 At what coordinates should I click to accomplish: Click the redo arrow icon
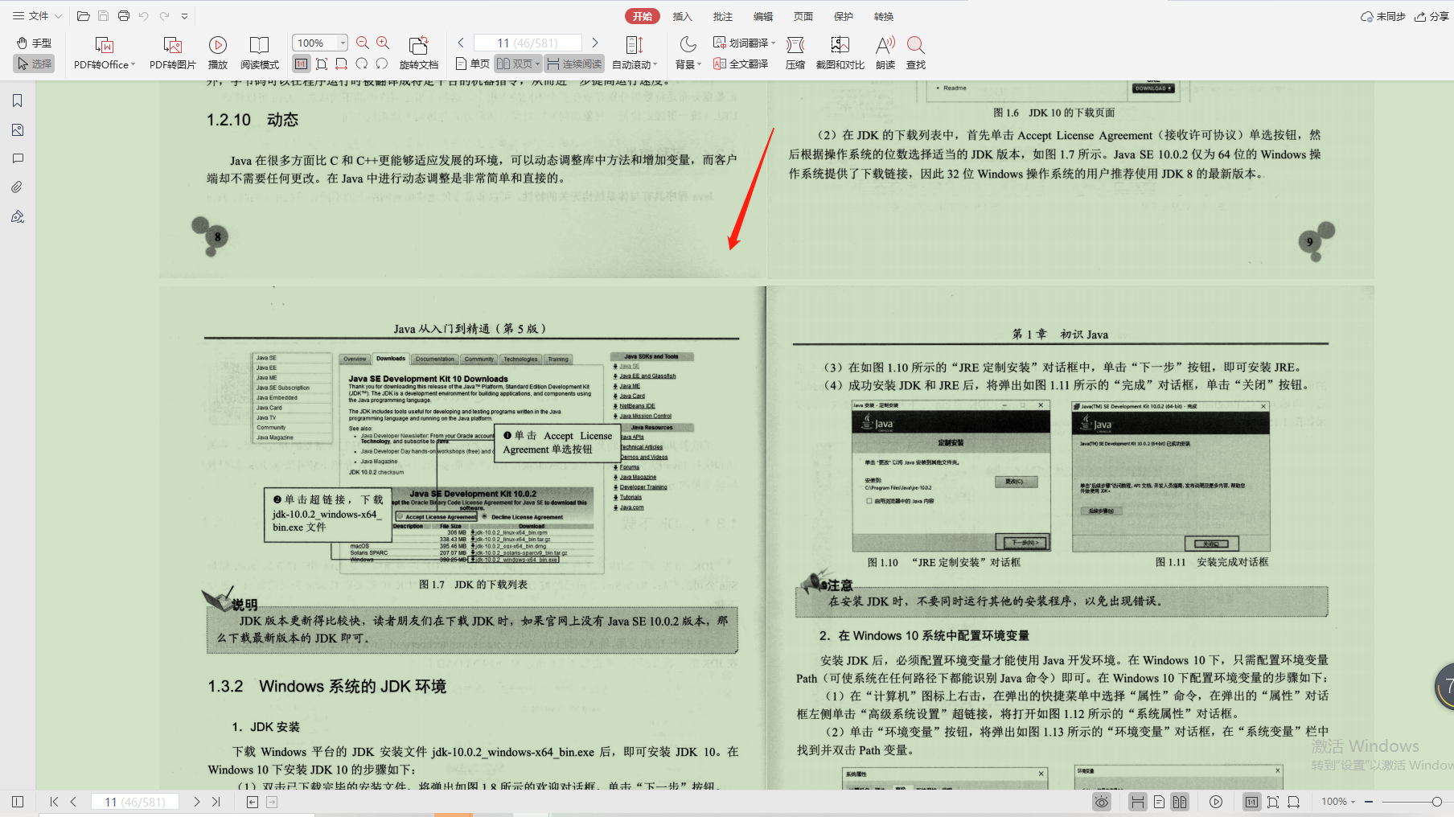tap(164, 16)
